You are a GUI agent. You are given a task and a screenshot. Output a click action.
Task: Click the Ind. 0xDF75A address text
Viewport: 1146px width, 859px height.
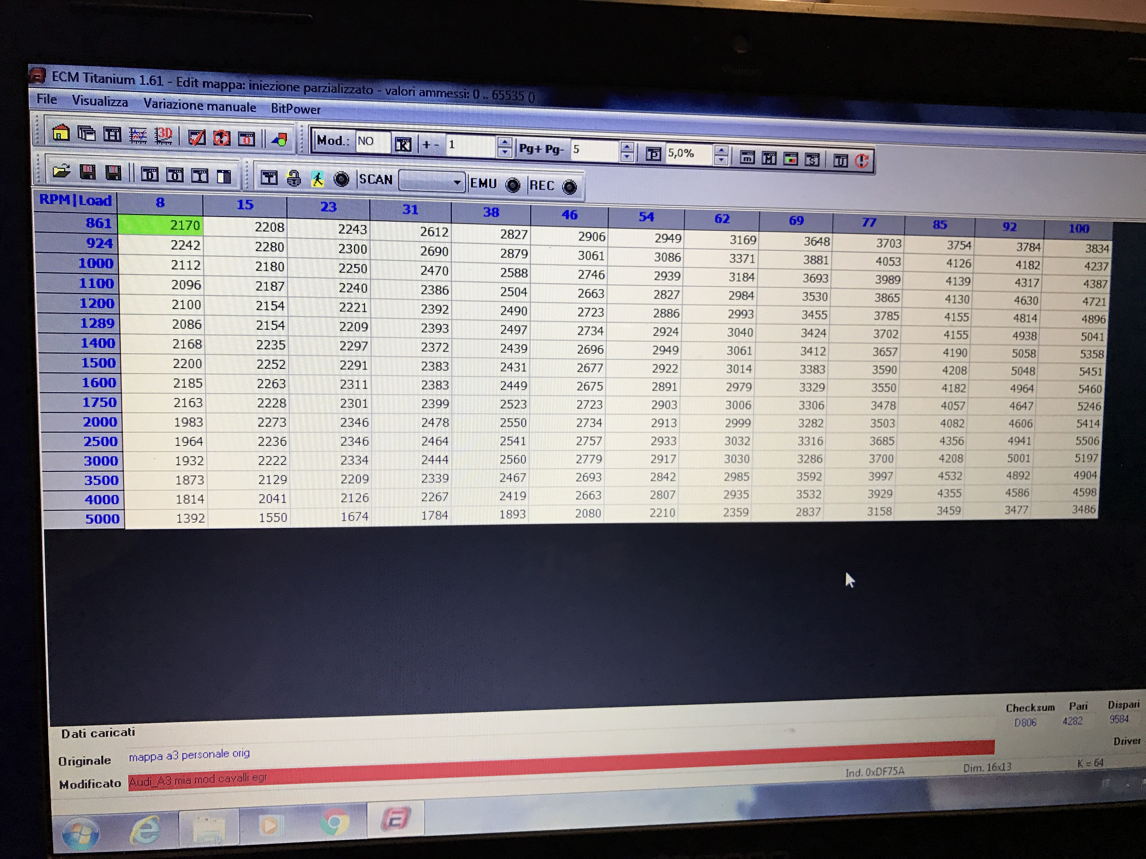coord(875,772)
